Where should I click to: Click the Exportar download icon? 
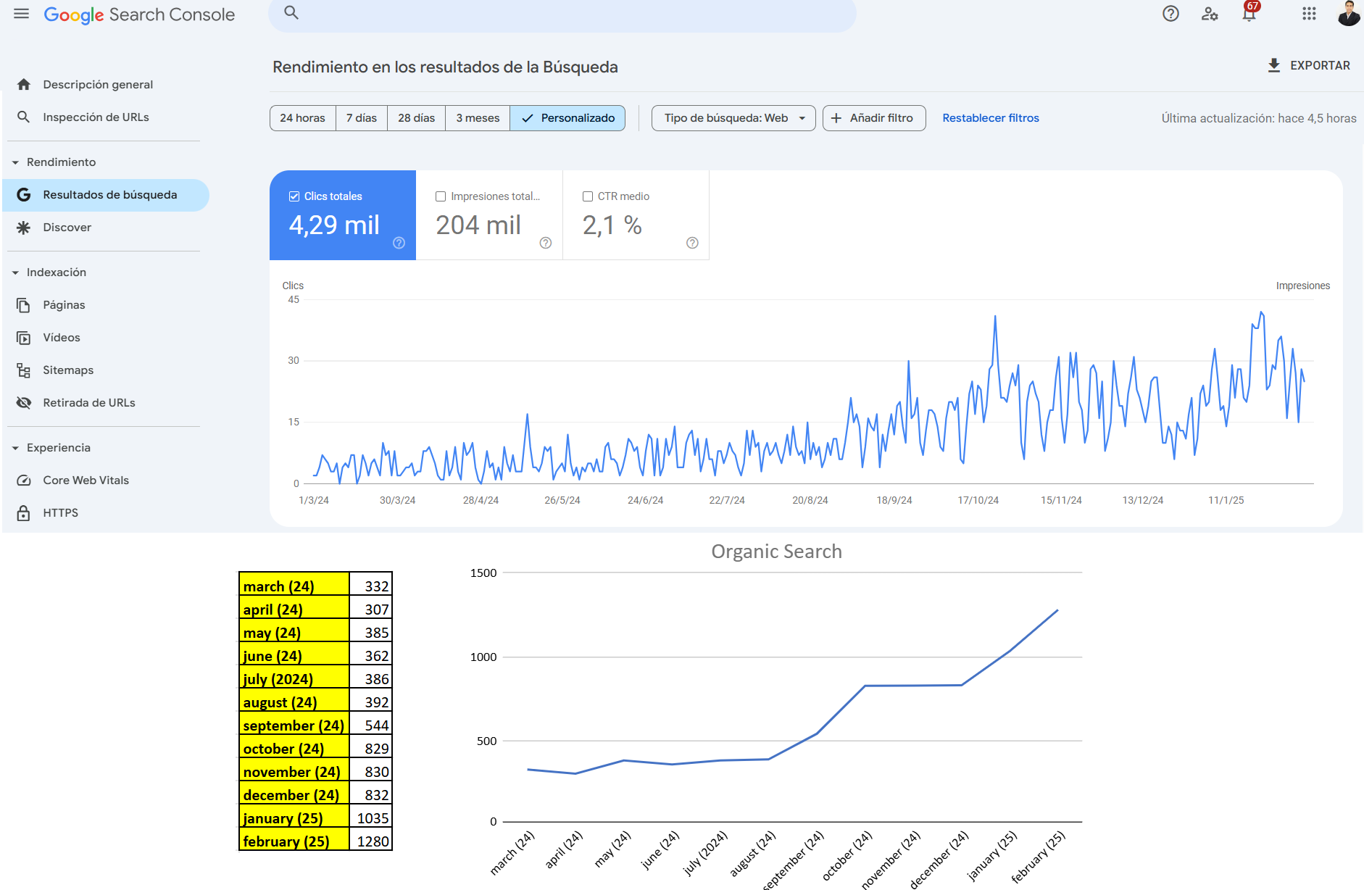pos(1274,65)
